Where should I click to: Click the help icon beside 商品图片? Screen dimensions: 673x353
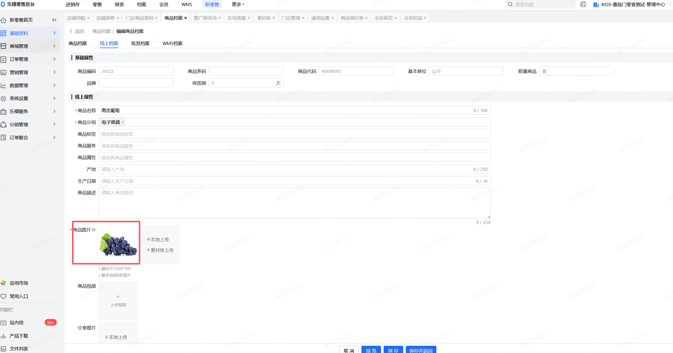(94, 230)
